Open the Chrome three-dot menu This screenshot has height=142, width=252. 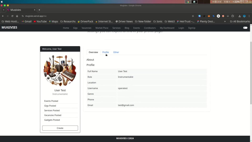click(x=249, y=16)
